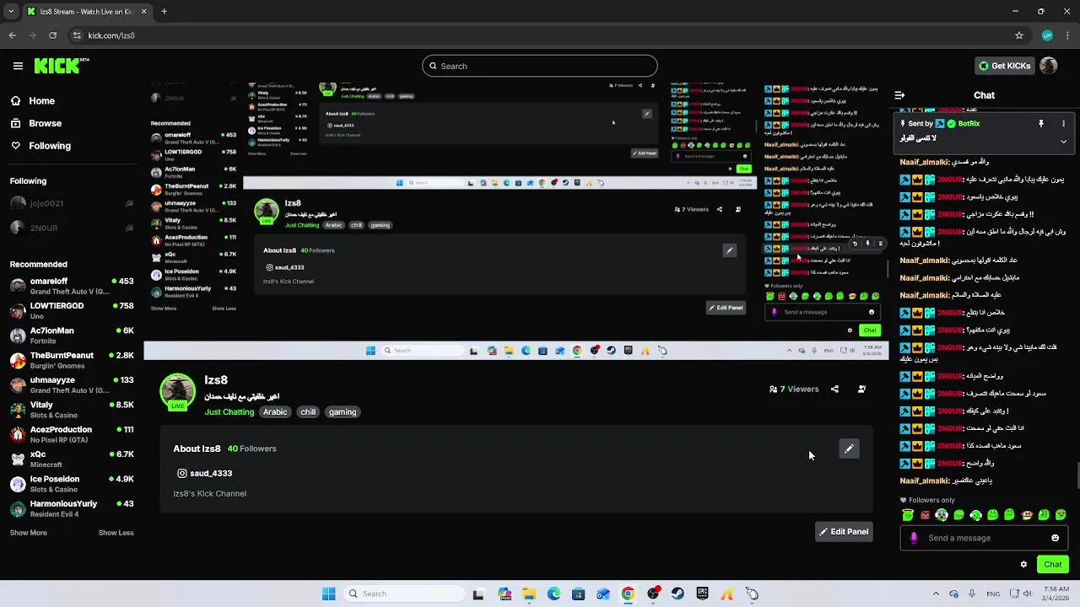Open recommended channel xQc
This screenshot has height=607, width=1080.
(x=72, y=459)
